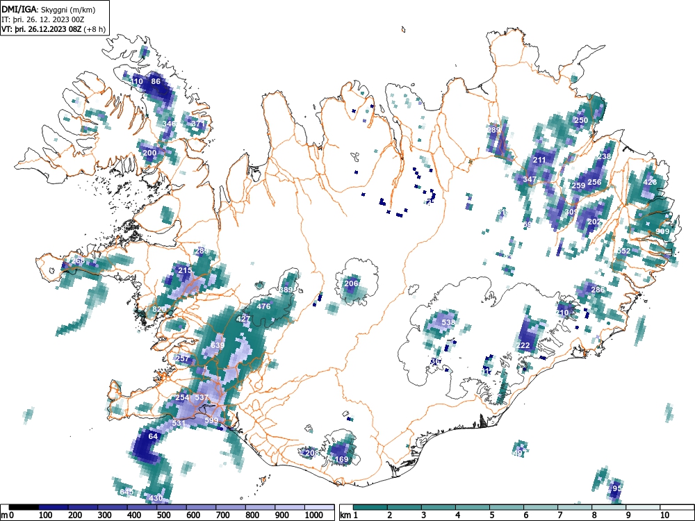Click the light teal swatch between km 7 and 8

point(575,507)
